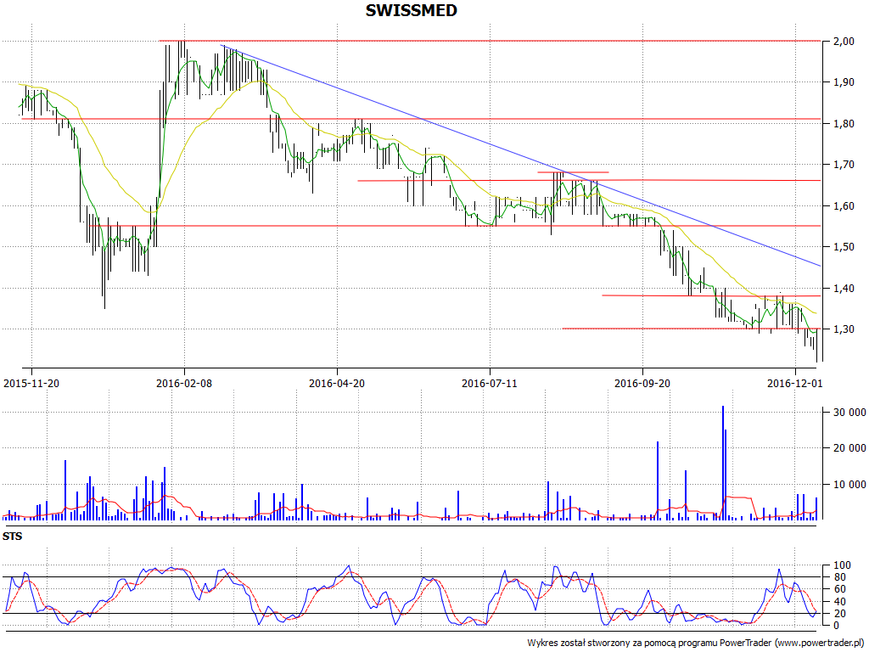Click the 1,80 price axis label
This screenshot has width=869, height=652.
pos(844,124)
